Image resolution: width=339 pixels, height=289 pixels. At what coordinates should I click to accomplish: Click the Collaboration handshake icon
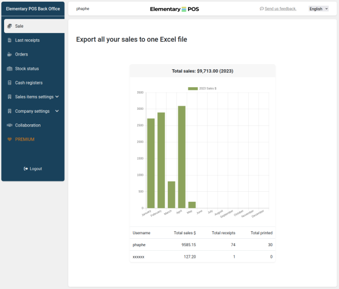tap(9, 125)
